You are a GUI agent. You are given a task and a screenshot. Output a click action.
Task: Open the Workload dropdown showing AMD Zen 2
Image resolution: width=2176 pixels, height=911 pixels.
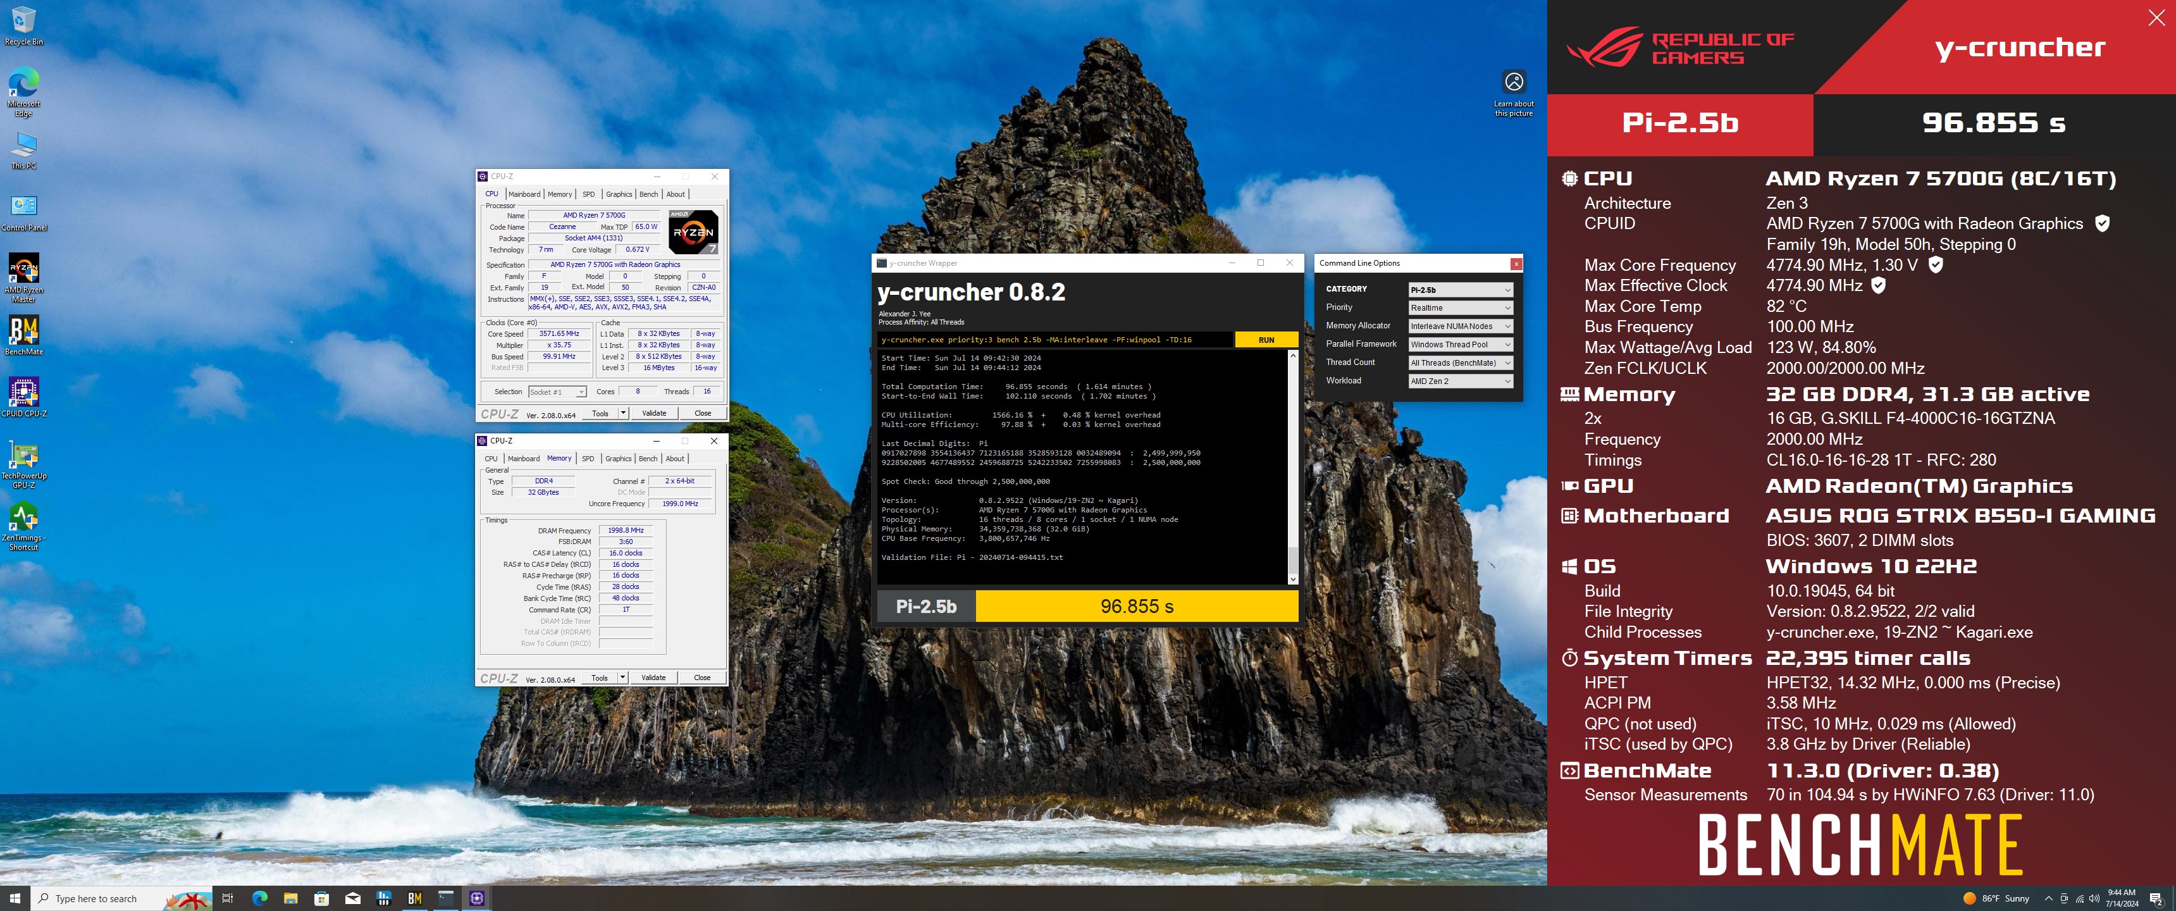tap(1460, 381)
